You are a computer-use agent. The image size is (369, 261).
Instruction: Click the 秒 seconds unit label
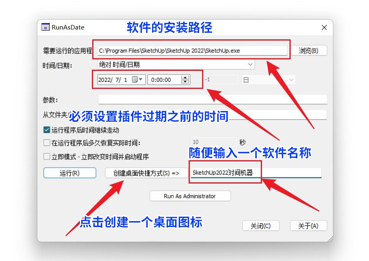pos(242,142)
